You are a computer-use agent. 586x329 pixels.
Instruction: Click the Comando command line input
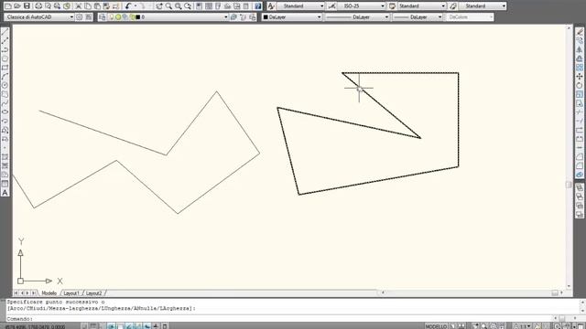[280, 319]
